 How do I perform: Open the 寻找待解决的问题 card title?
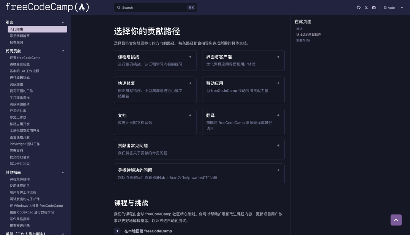click(135, 170)
